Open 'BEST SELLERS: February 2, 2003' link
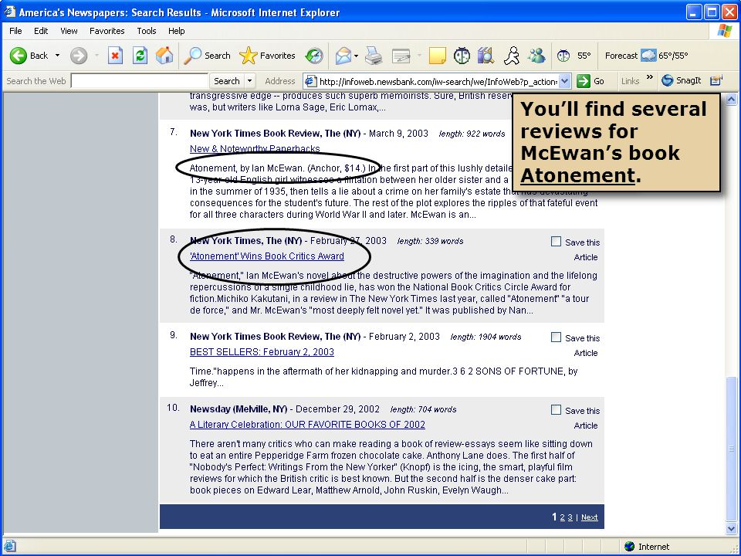 (262, 352)
